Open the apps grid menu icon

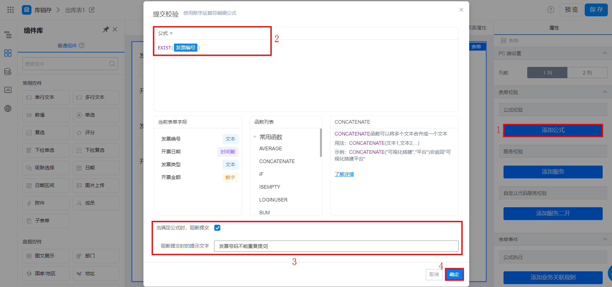(11, 10)
